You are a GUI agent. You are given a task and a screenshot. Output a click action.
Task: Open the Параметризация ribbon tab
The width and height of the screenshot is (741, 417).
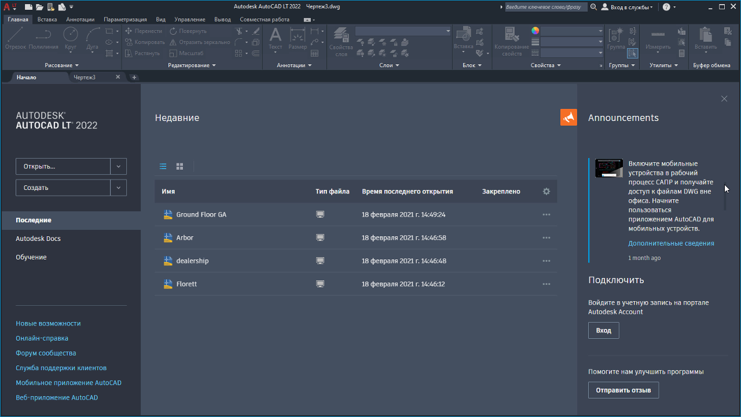[x=125, y=19]
